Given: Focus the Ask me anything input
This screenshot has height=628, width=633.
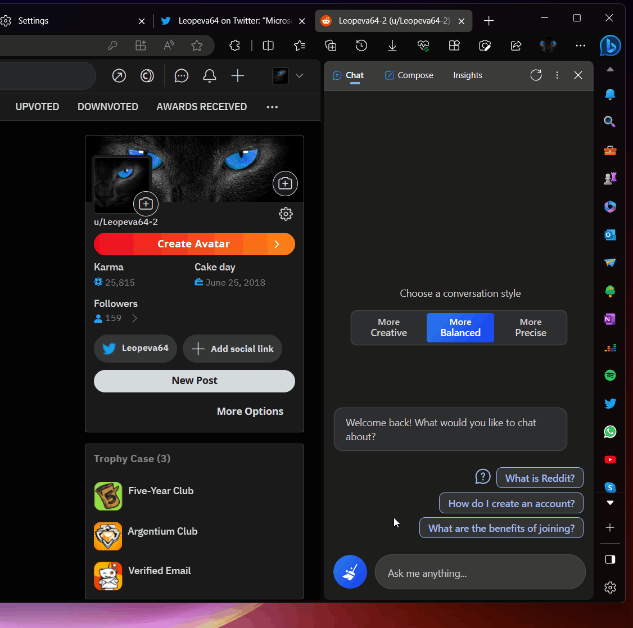Looking at the screenshot, I should coord(480,573).
